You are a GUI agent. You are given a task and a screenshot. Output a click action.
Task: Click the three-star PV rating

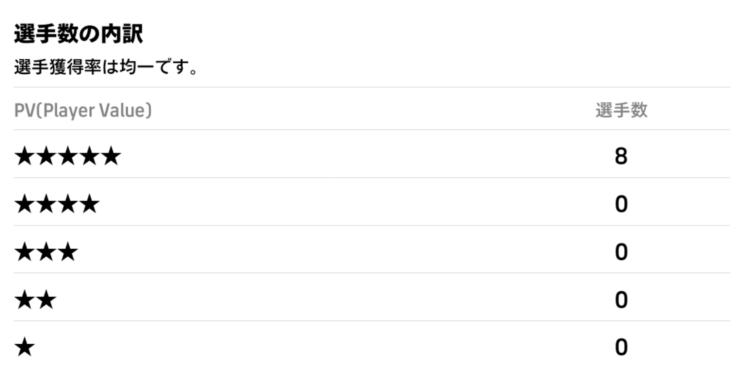click(46, 252)
